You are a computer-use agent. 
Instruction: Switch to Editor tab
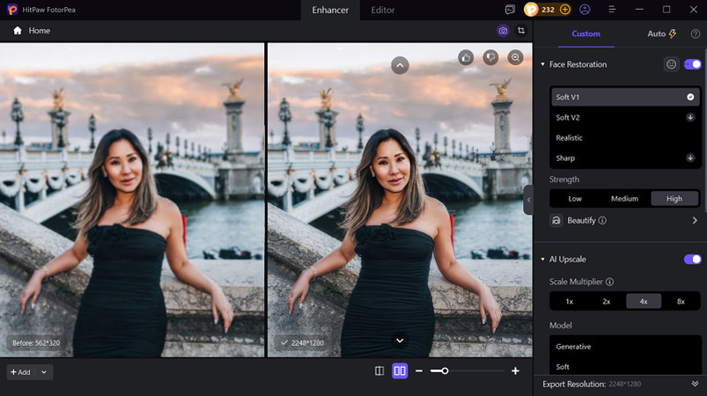(383, 10)
